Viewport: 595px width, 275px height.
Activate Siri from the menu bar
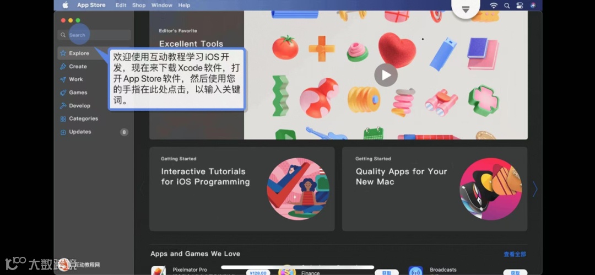click(x=533, y=6)
